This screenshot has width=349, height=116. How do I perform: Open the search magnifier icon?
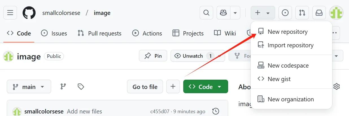click(x=206, y=13)
